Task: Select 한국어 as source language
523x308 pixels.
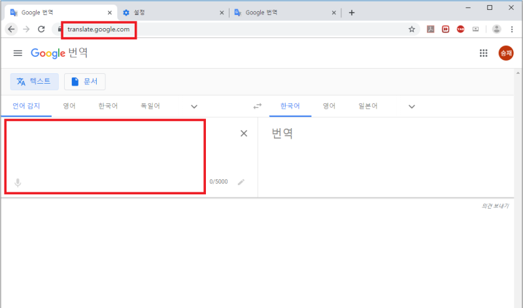Action: [108, 106]
